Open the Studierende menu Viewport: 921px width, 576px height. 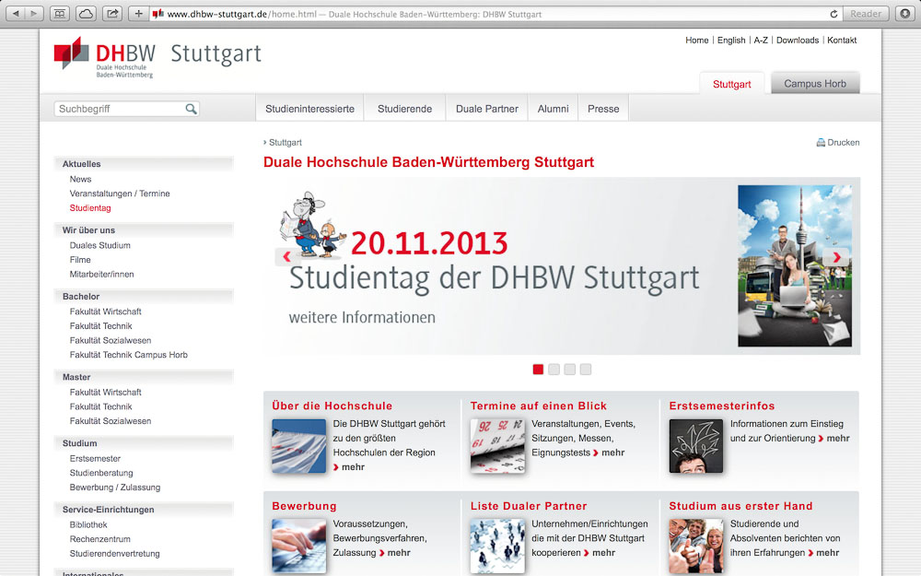(x=404, y=109)
